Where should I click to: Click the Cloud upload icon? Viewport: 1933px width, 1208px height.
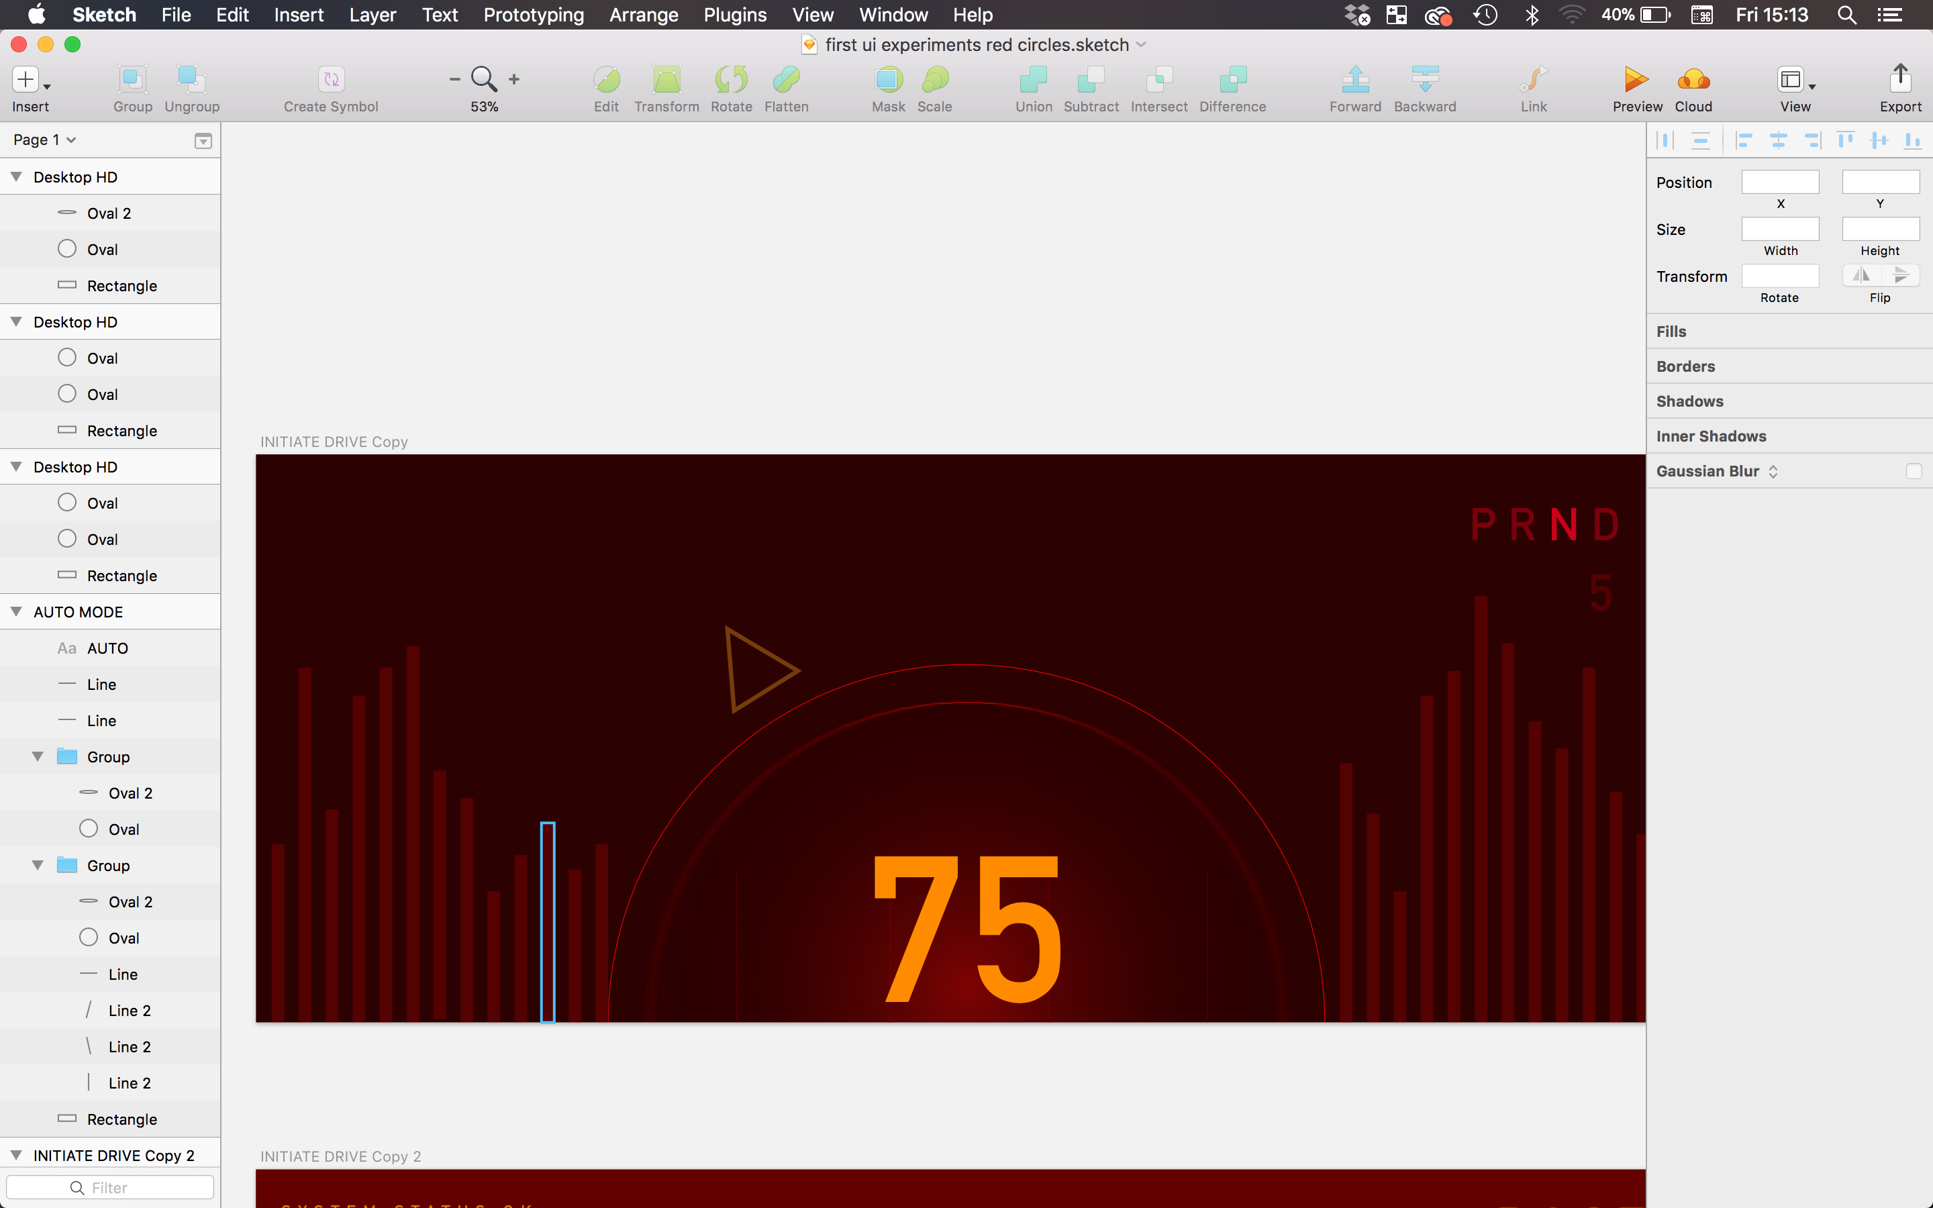pos(1693,79)
